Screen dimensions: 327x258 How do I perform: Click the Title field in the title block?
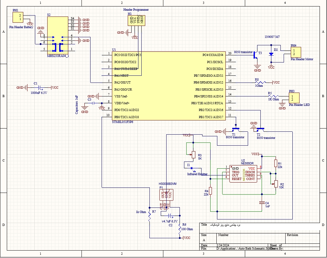(x=204, y=225)
